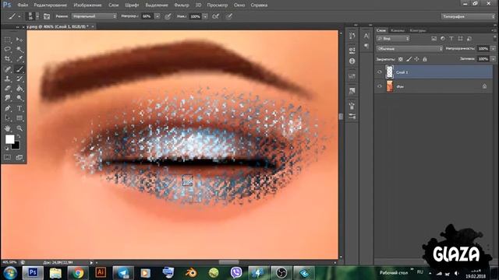Open the Просмотр menu
The height and width of the screenshot is (280, 499).
[217, 5]
